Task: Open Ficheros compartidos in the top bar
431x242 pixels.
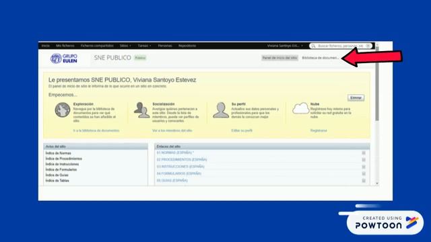Action: point(97,46)
